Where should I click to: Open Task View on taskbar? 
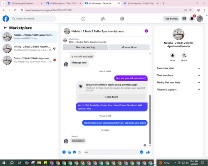pos(19,163)
